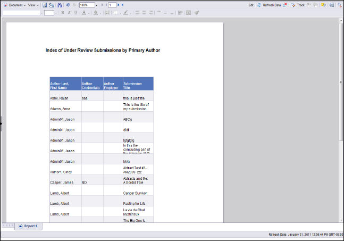The width and height of the screenshot is (344, 241).
Task: Click the Purge data icon
Action: click(286, 4)
